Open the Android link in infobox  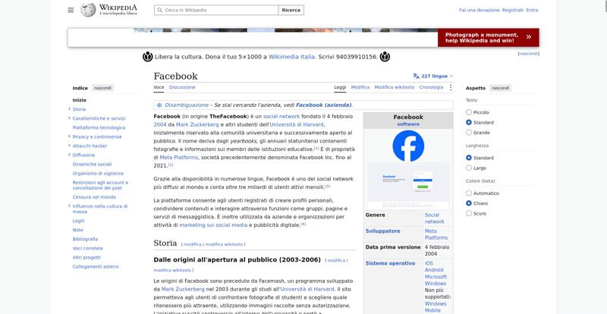coord(434,270)
